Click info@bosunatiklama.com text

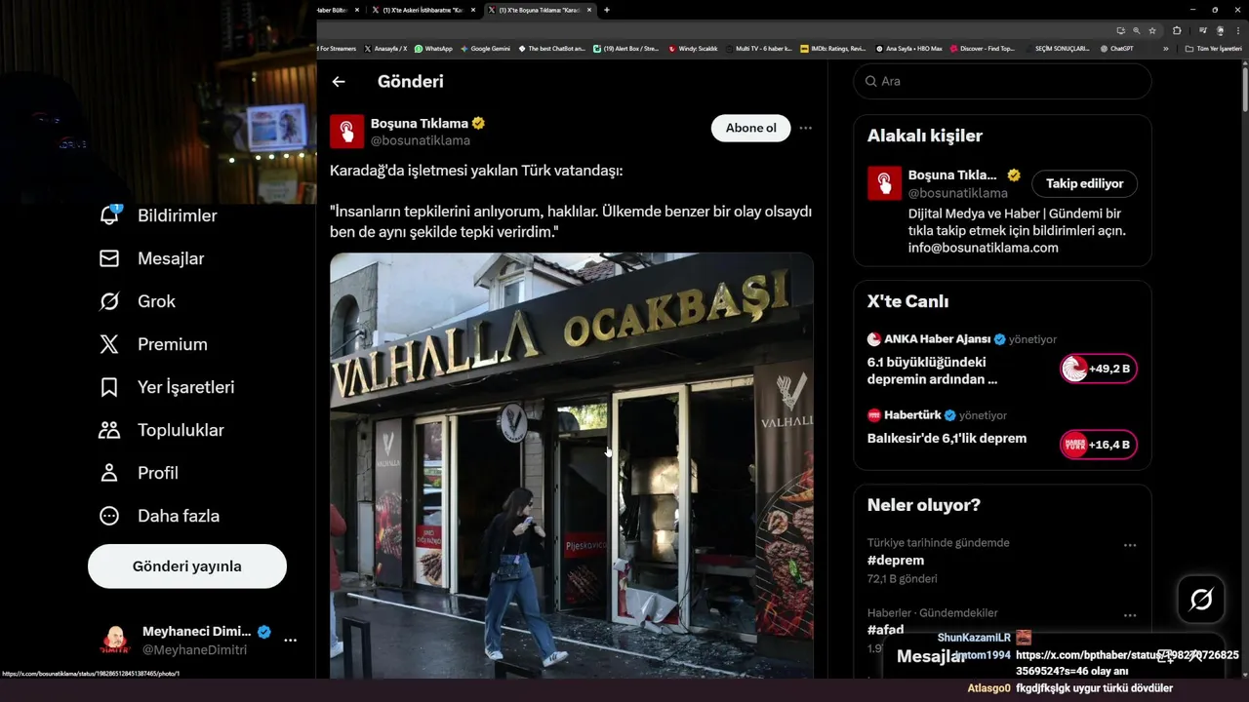pos(983,248)
